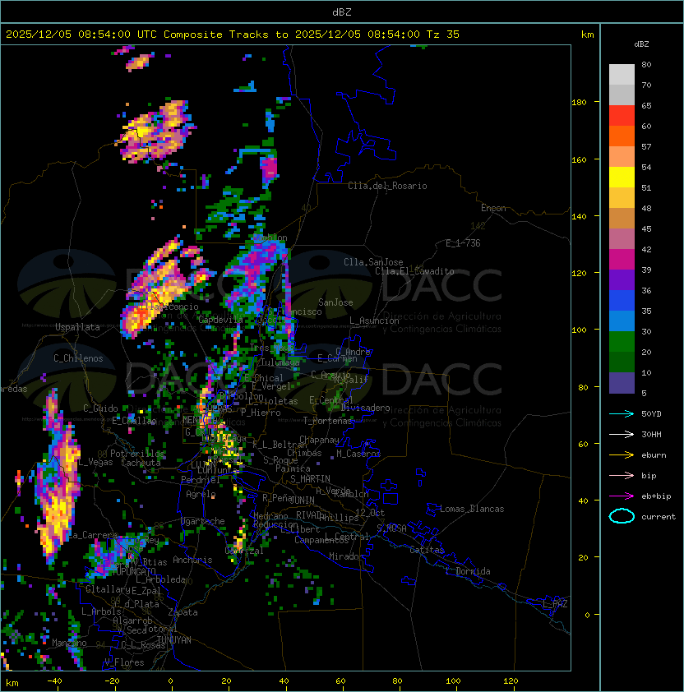Click the Potrerillos map label
684x692 pixels.
(x=137, y=454)
